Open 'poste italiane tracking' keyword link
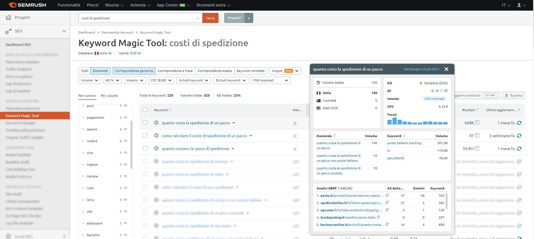This screenshot has height=239, width=534. [x=404, y=143]
